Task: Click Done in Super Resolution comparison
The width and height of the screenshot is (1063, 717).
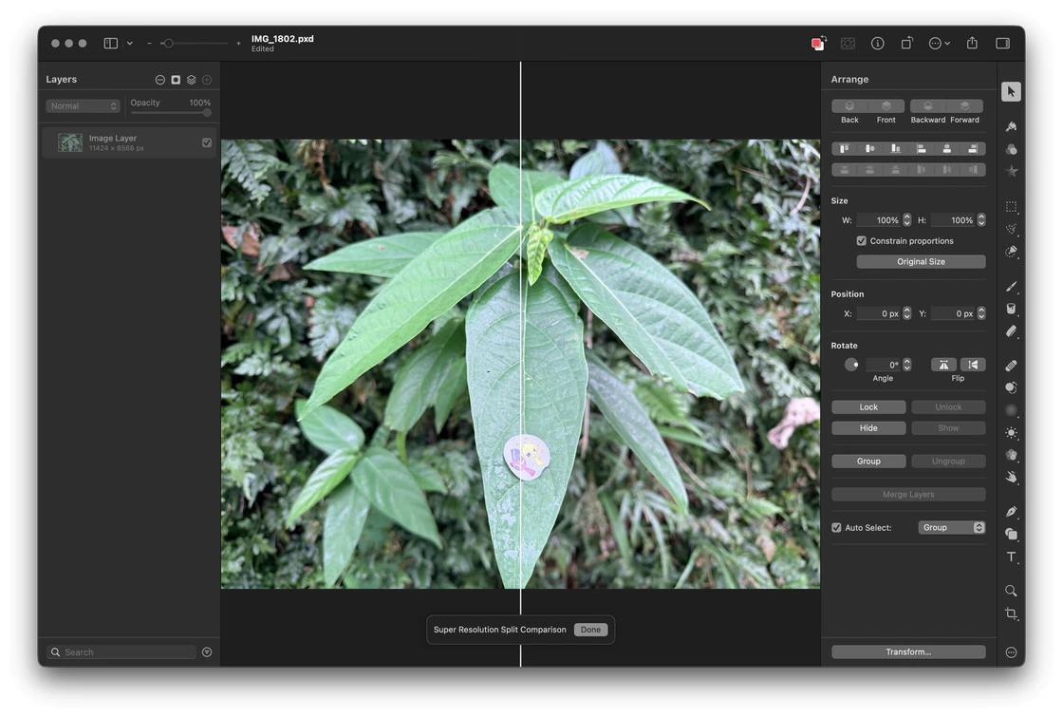Action: (590, 630)
